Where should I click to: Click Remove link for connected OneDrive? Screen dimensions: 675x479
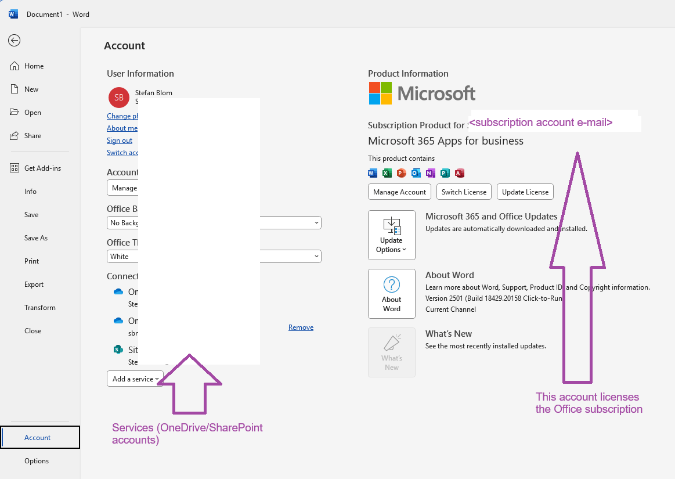[x=301, y=327]
